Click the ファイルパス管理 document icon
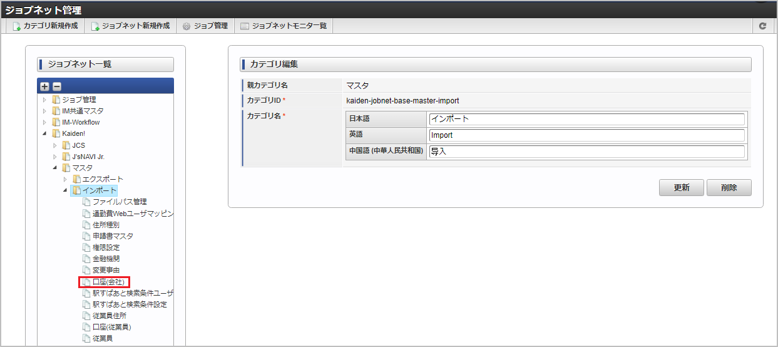The width and height of the screenshot is (778, 347). (x=87, y=202)
